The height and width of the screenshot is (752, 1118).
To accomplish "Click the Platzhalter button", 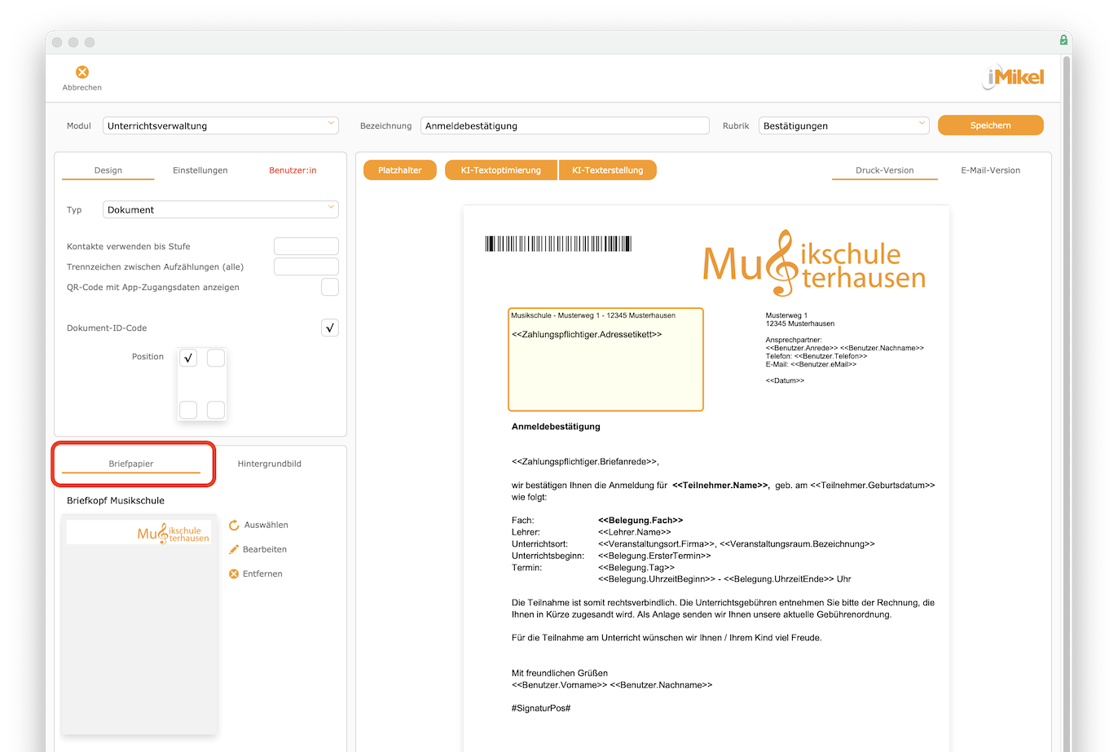I will [x=400, y=170].
